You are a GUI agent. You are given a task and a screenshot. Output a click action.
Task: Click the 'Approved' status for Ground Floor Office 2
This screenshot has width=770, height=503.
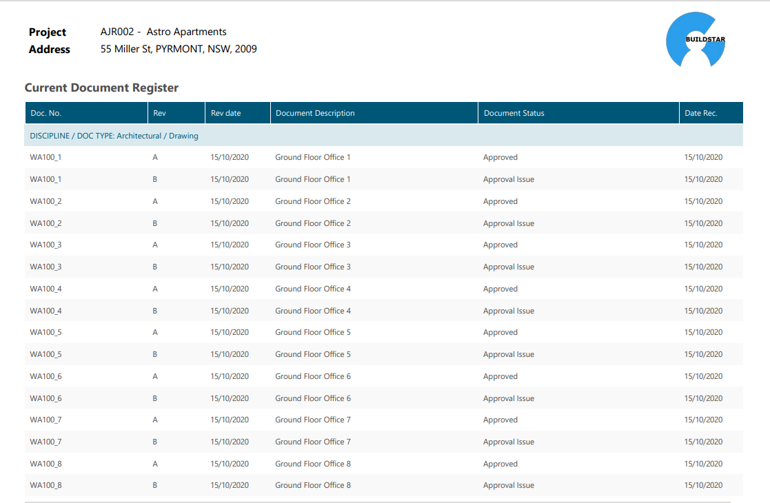tap(500, 202)
